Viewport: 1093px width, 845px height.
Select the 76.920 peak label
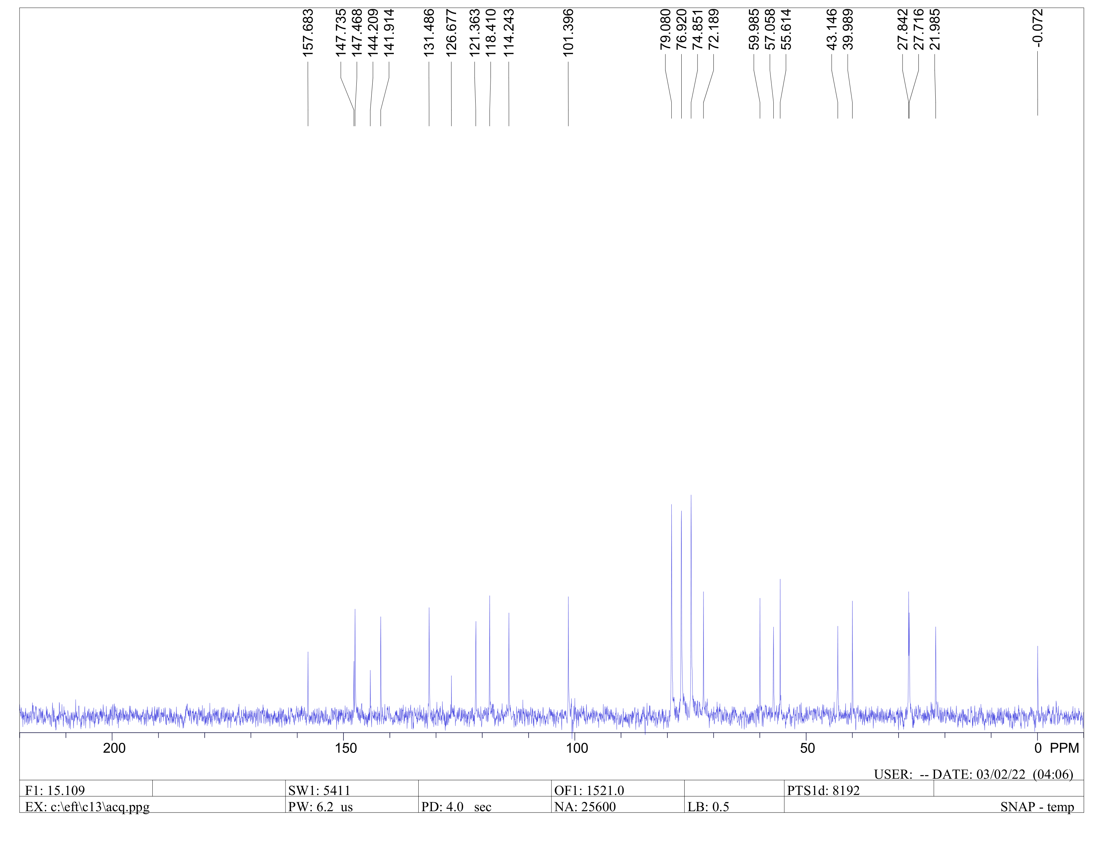(x=681, y=29)
